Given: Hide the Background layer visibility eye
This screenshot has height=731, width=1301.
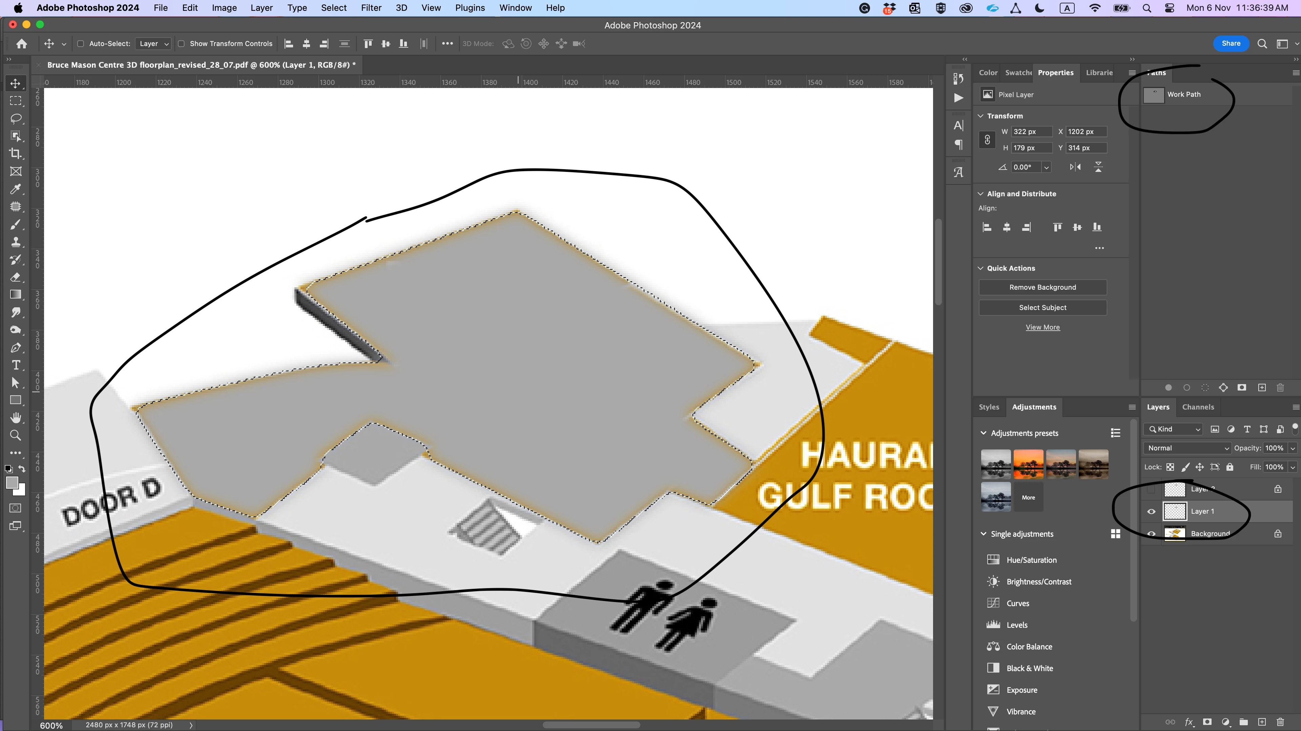Looking at the screenshot, I should tap(1152, 534).
